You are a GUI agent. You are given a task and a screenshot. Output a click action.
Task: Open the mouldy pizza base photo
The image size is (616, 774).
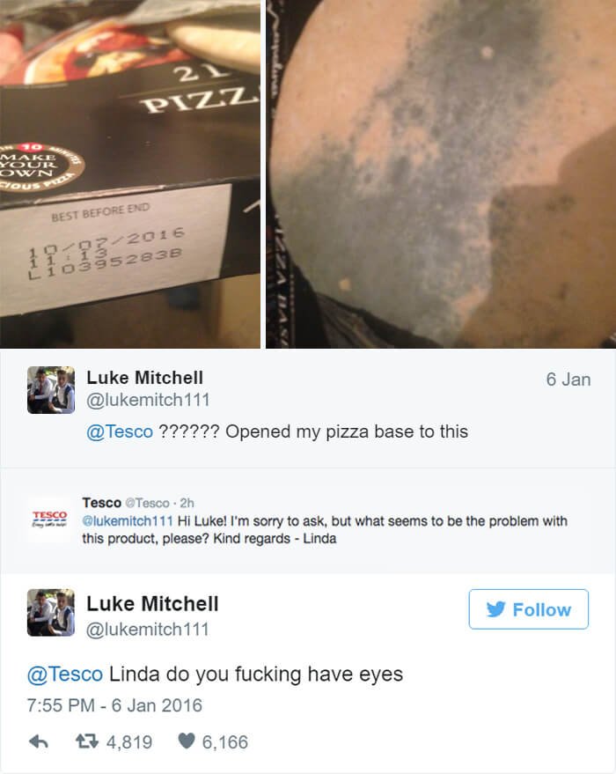(x=441, y=173)
